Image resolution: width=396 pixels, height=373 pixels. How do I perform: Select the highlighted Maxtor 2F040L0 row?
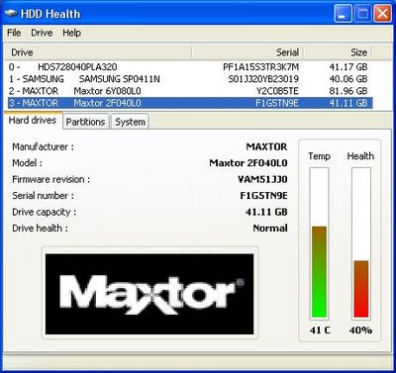tap(190, 103)
